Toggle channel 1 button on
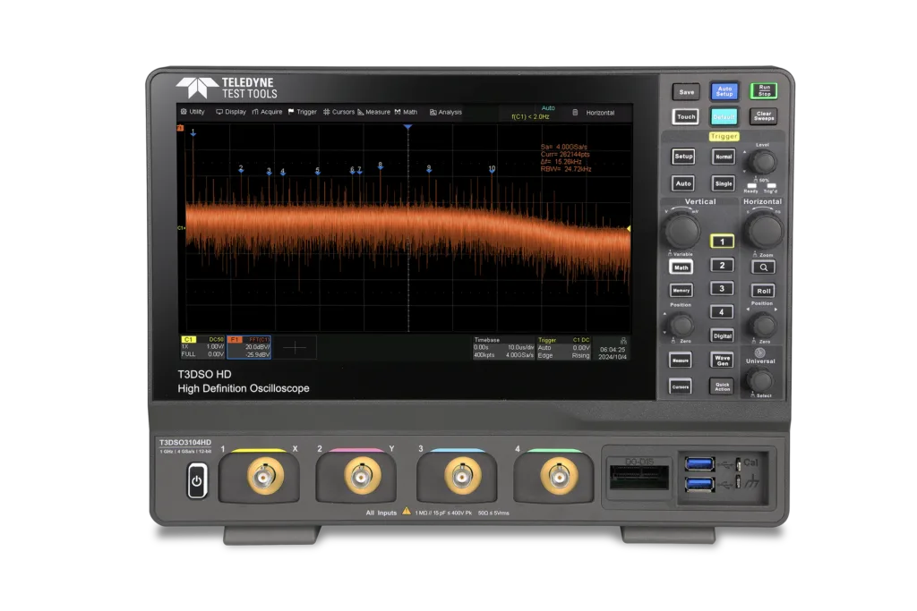This screenshot has height=611, width=917. coord(722,241)
